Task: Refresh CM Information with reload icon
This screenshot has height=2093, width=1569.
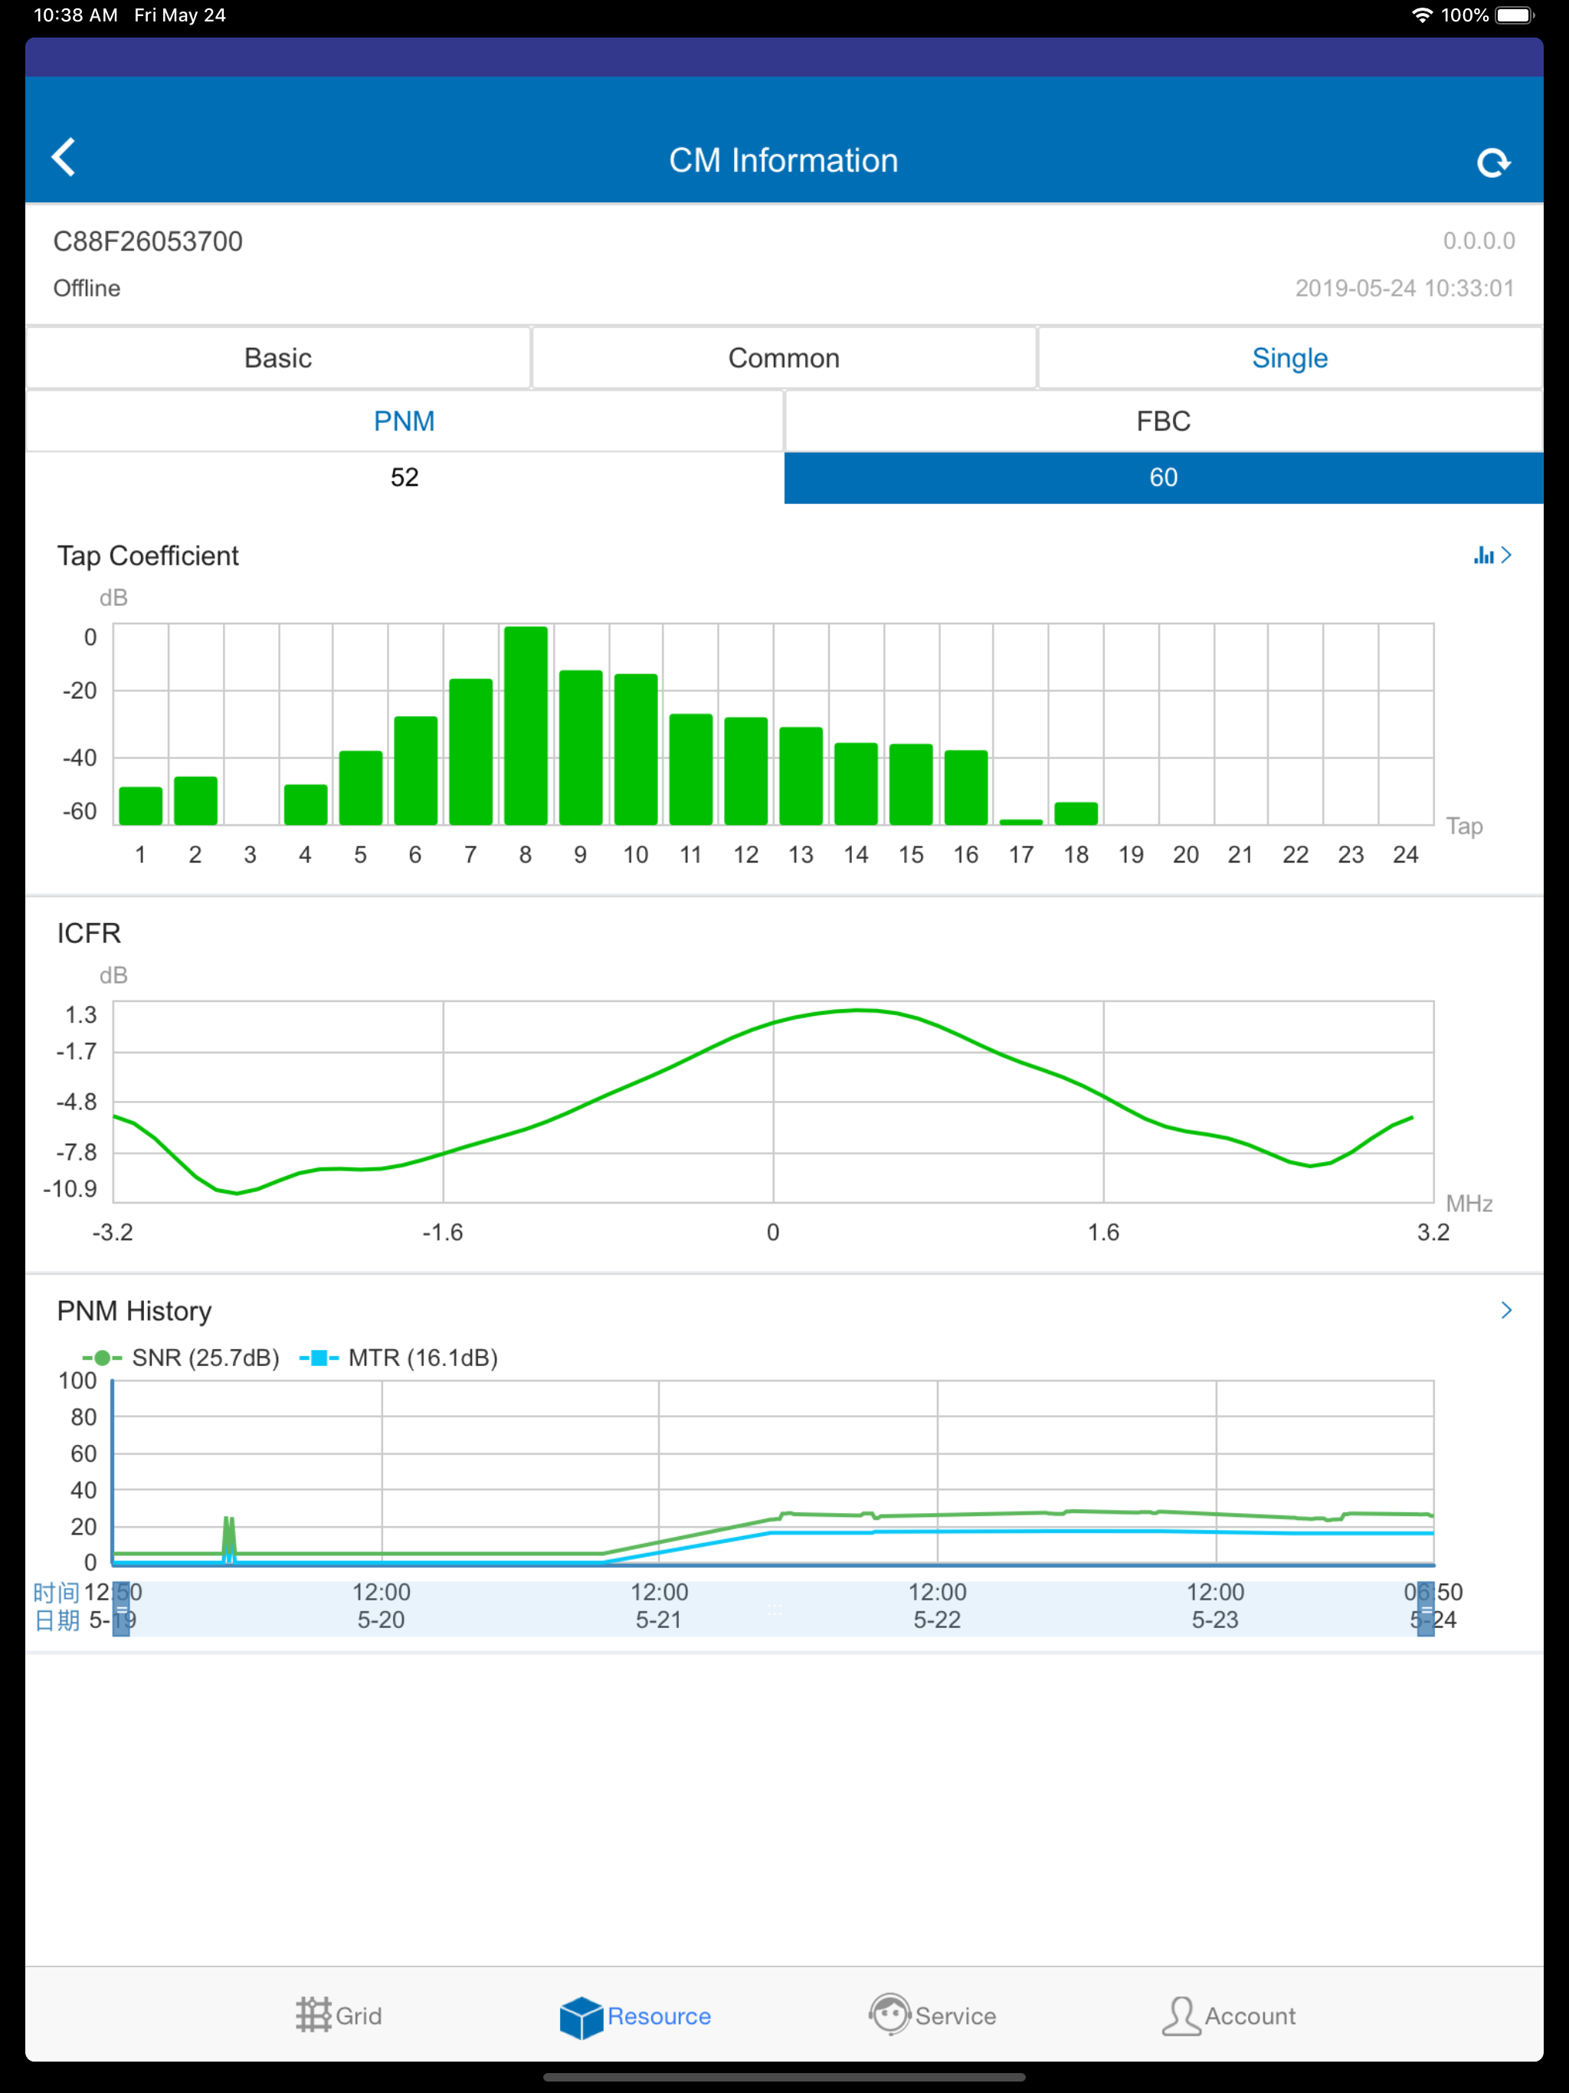Action: coord(1493,162)
